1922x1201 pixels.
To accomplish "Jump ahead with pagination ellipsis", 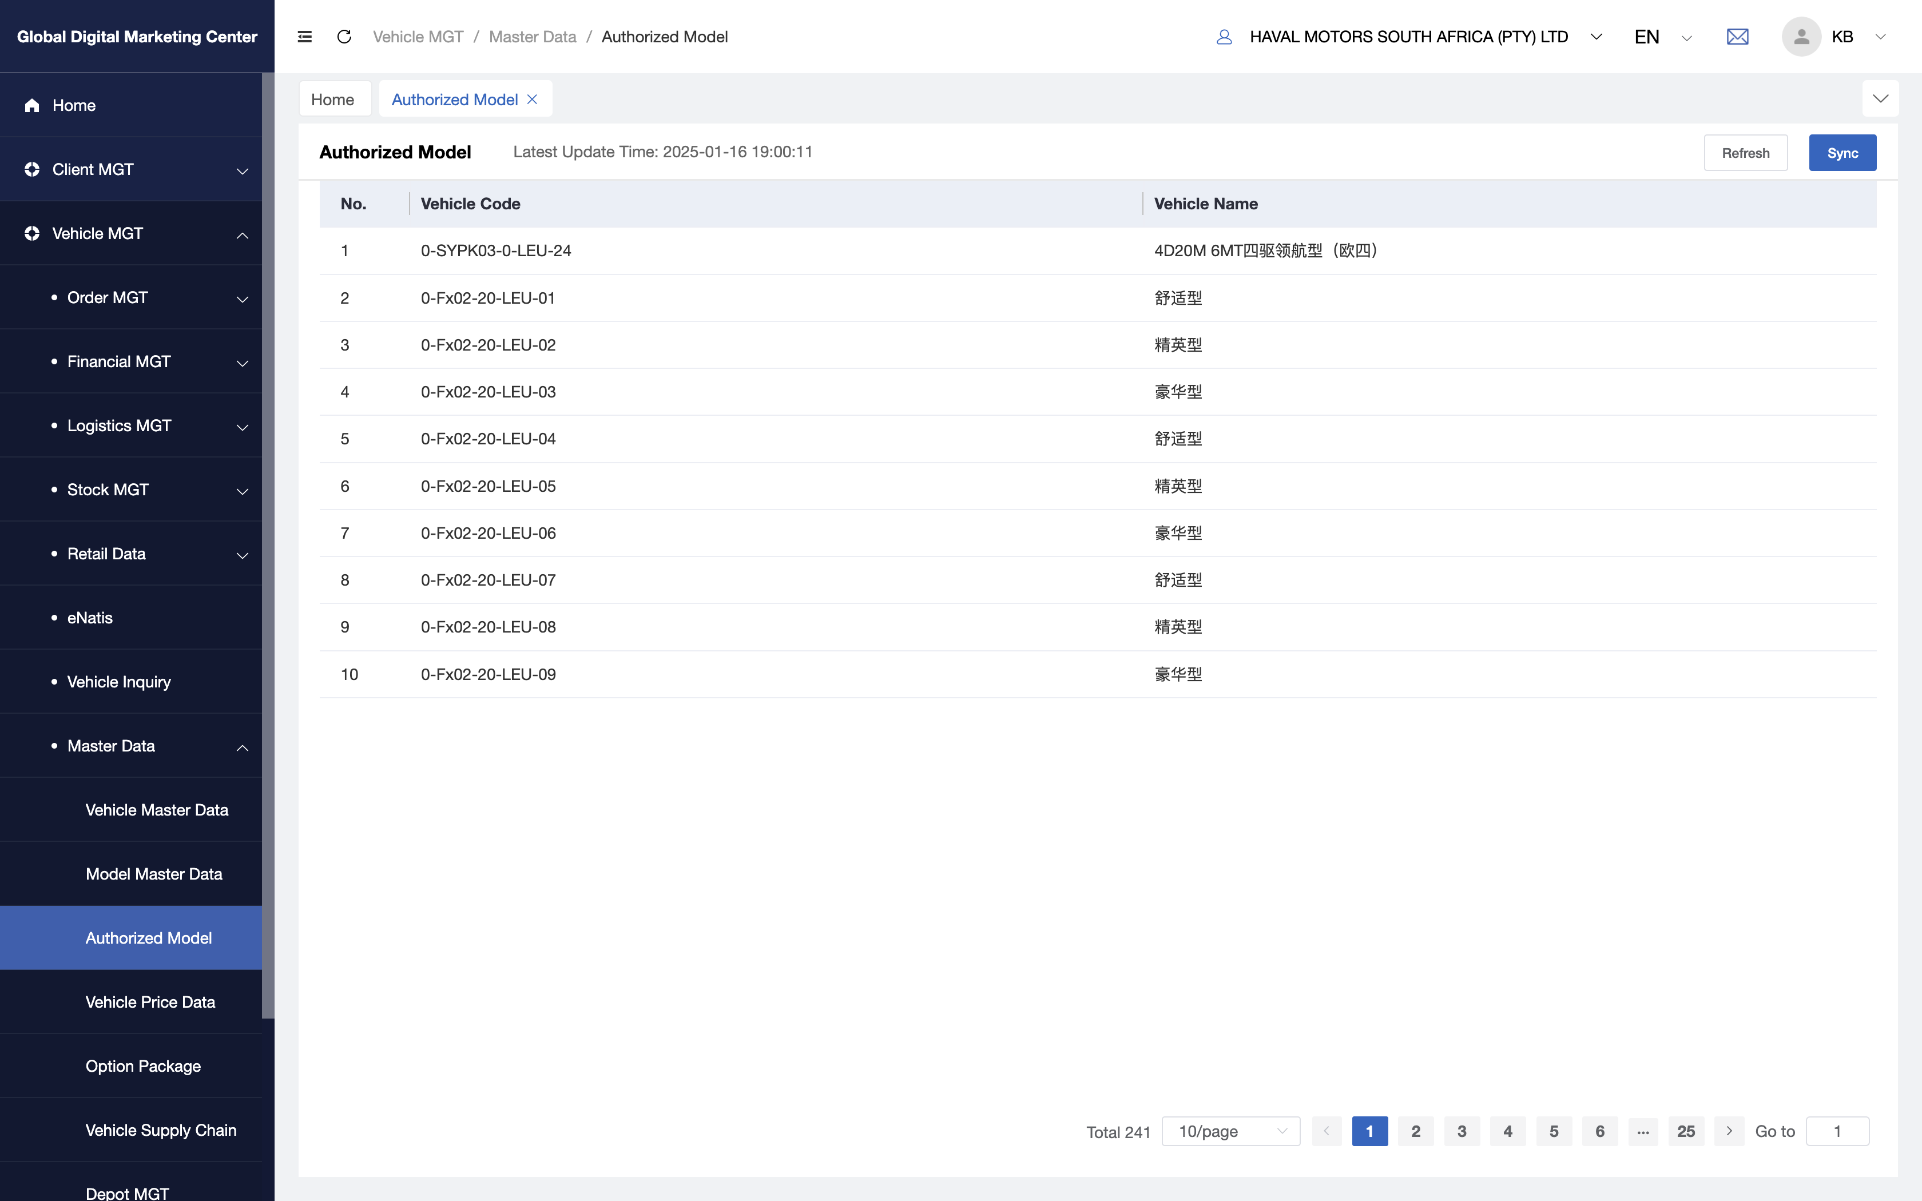I will (1643, 1131).
